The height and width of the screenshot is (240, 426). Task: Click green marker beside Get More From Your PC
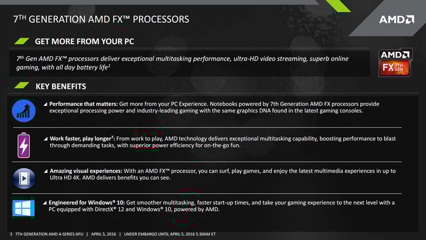(x=22, y=41)
